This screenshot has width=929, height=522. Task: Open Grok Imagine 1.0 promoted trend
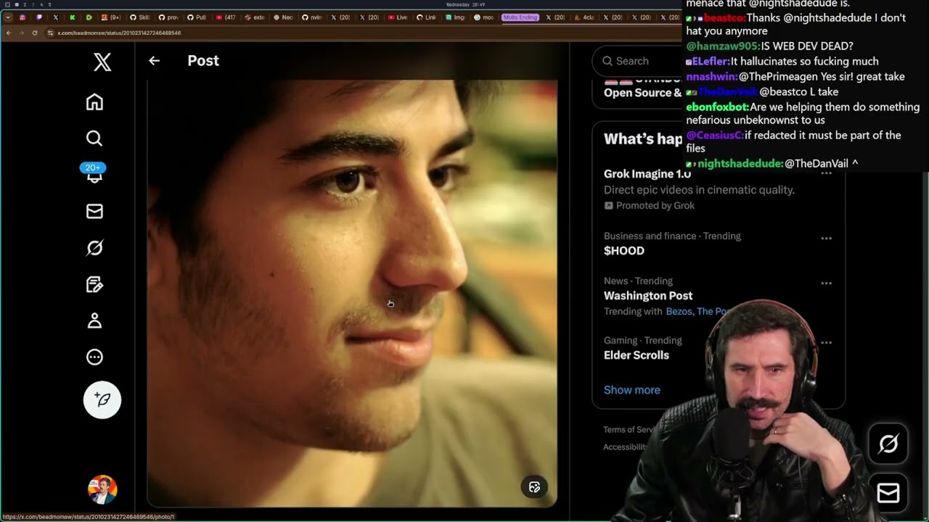pyautogui.click(x=647, y=174)
